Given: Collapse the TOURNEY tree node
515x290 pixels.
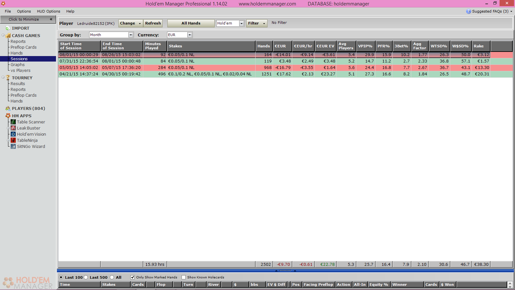Looking at the screenshot, I should click(x=3, y=77).
